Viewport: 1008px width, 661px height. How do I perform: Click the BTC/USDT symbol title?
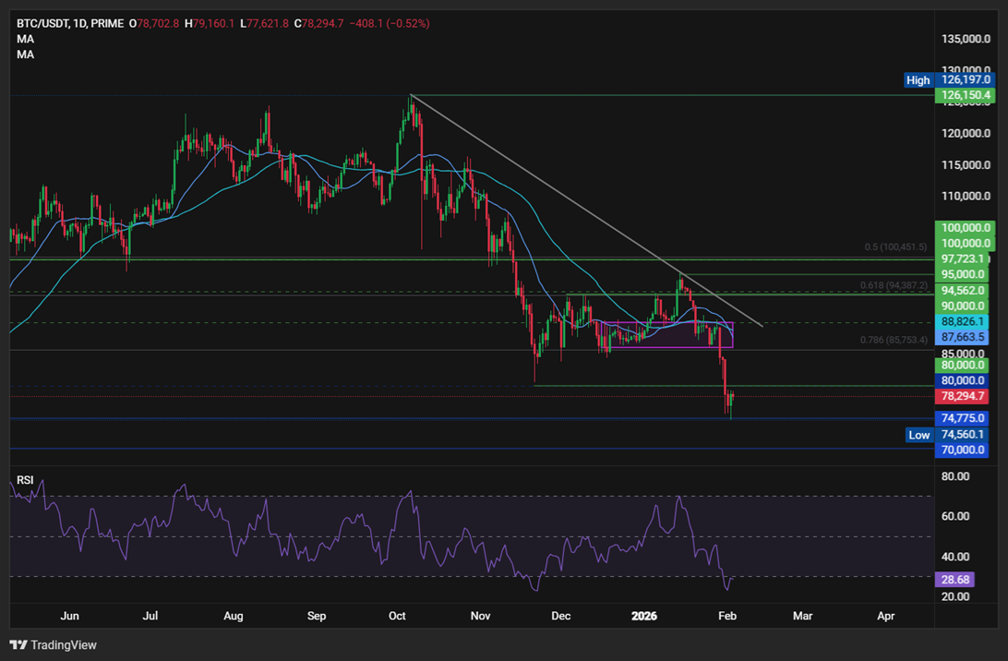(42, 23)
